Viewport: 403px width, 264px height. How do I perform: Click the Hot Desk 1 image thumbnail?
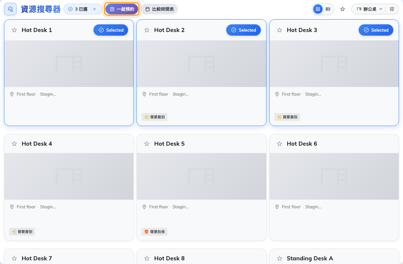(x=69, y=64)
